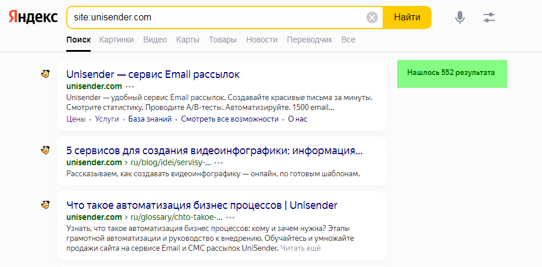
Task: Click the favicon beside the Unisender Email рассылок result
Action: (x=45, y=74)
